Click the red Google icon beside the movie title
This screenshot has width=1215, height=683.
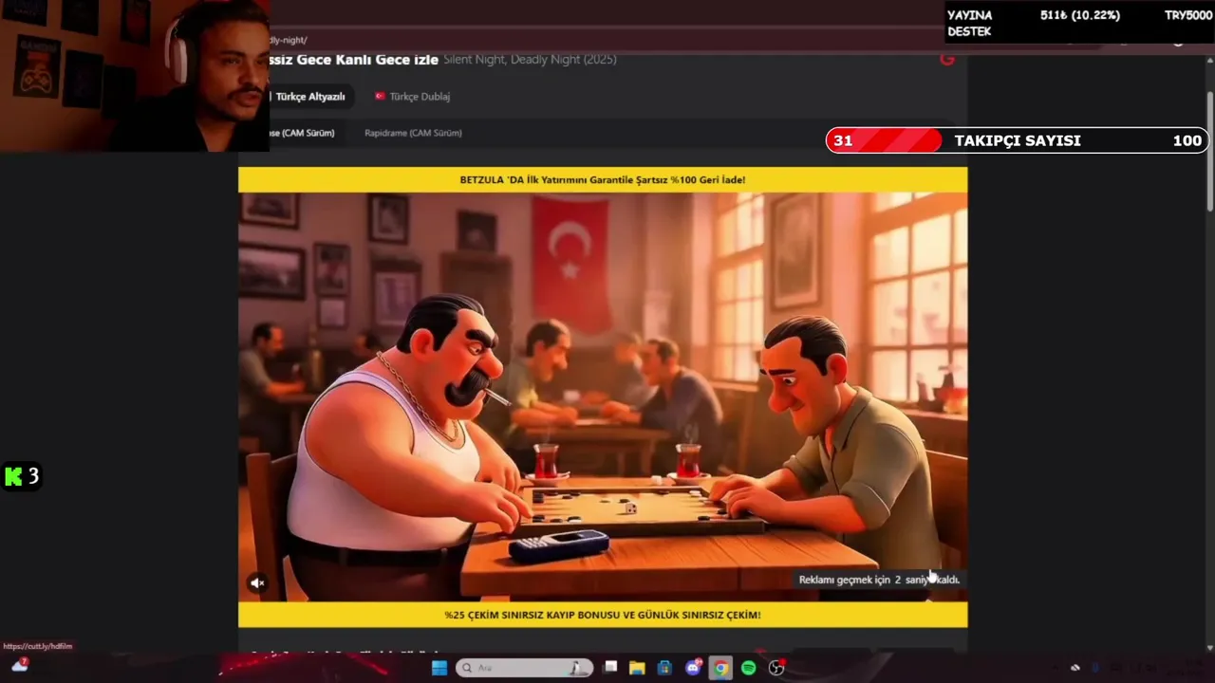(946, 59)
